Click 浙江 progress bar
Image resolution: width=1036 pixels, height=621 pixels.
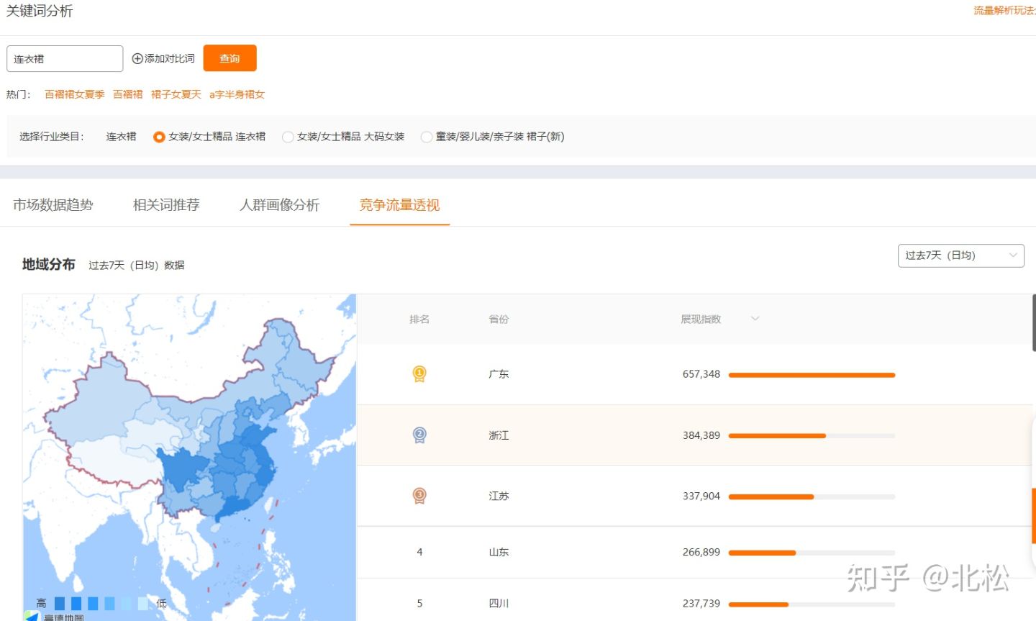coord(812,435)
